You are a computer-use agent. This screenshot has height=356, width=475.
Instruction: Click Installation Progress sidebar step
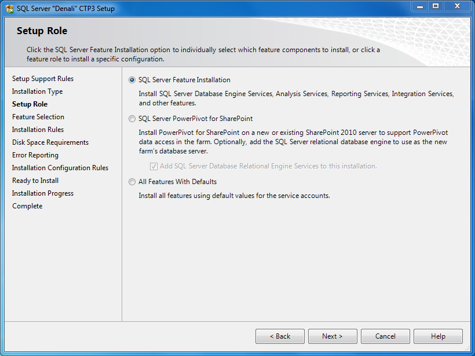click(43, 193)
